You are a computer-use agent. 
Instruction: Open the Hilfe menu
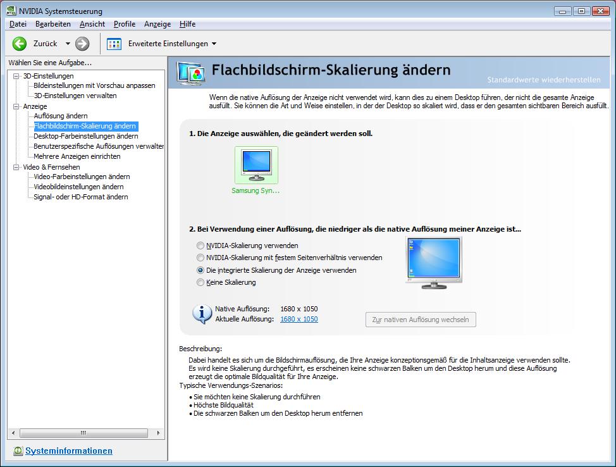pyautogui.click(x=187, y=24)
